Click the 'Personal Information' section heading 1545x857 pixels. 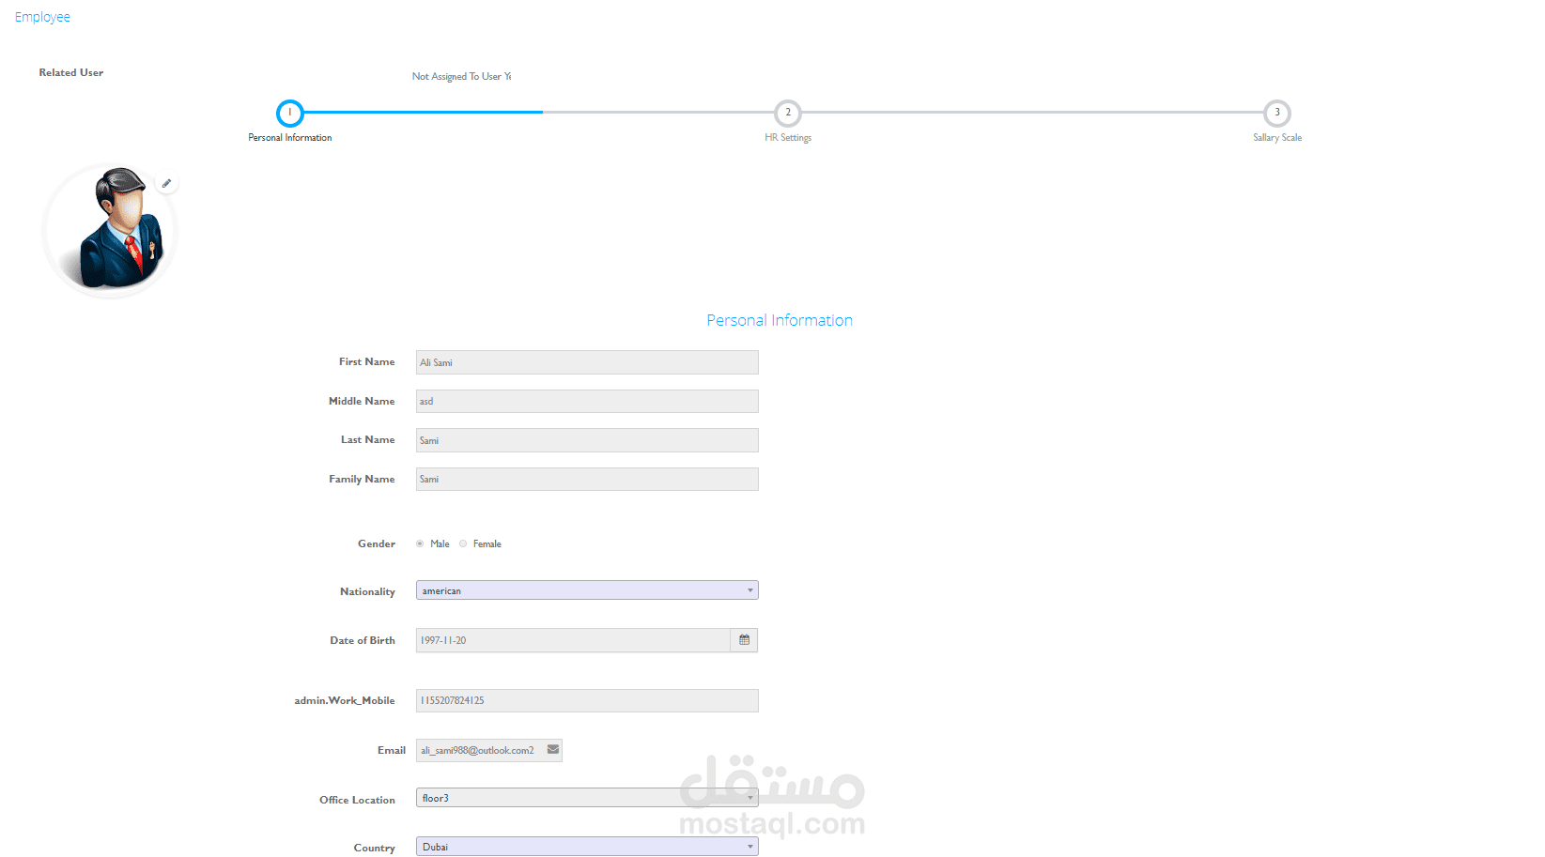point(780,320)
